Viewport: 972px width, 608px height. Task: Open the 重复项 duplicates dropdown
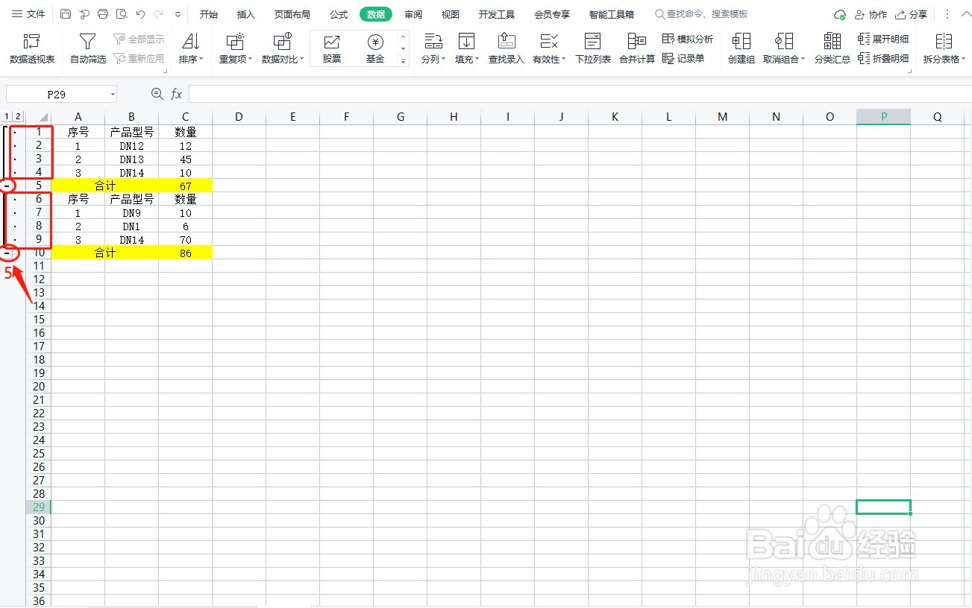tap(236, 48)
